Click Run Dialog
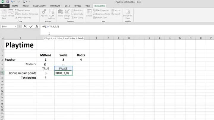This screenshot has width=214, height=120. point(77,17)
